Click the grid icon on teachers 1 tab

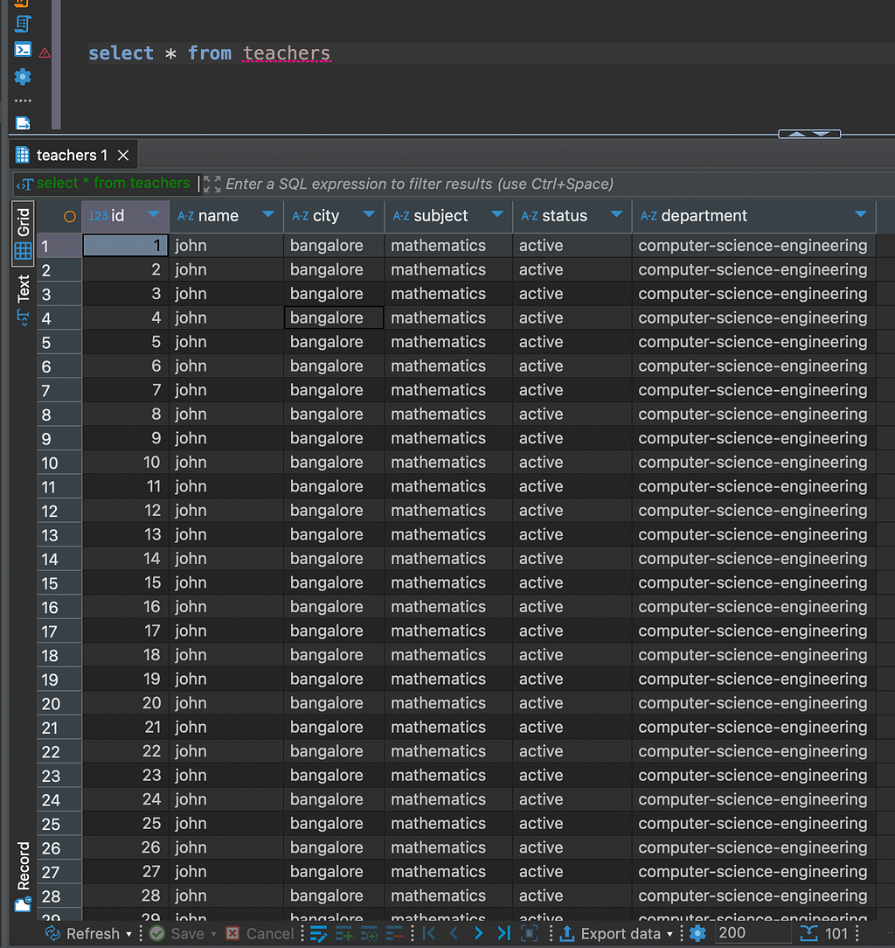click(23, 155)
